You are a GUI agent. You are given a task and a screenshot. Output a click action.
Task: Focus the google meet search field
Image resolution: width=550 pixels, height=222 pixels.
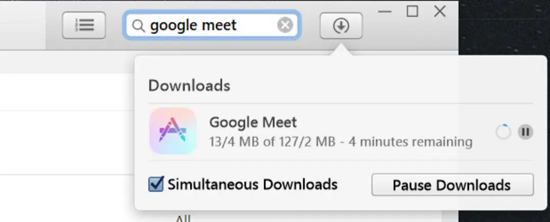pos(211,25)
